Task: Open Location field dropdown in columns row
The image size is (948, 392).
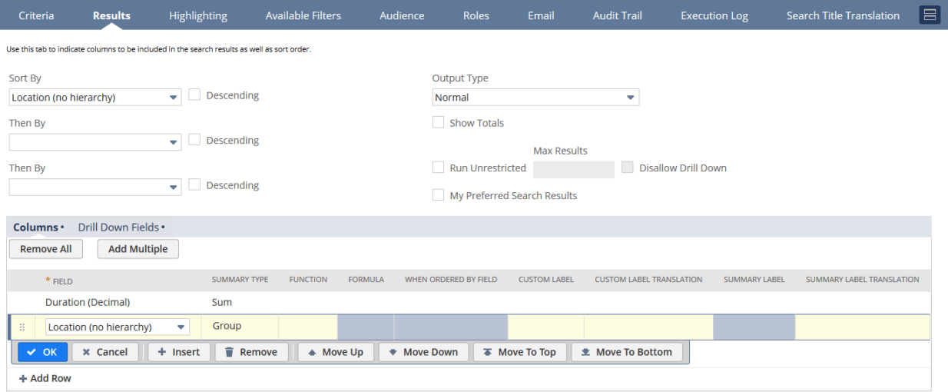Action: [x=181, y=327]
